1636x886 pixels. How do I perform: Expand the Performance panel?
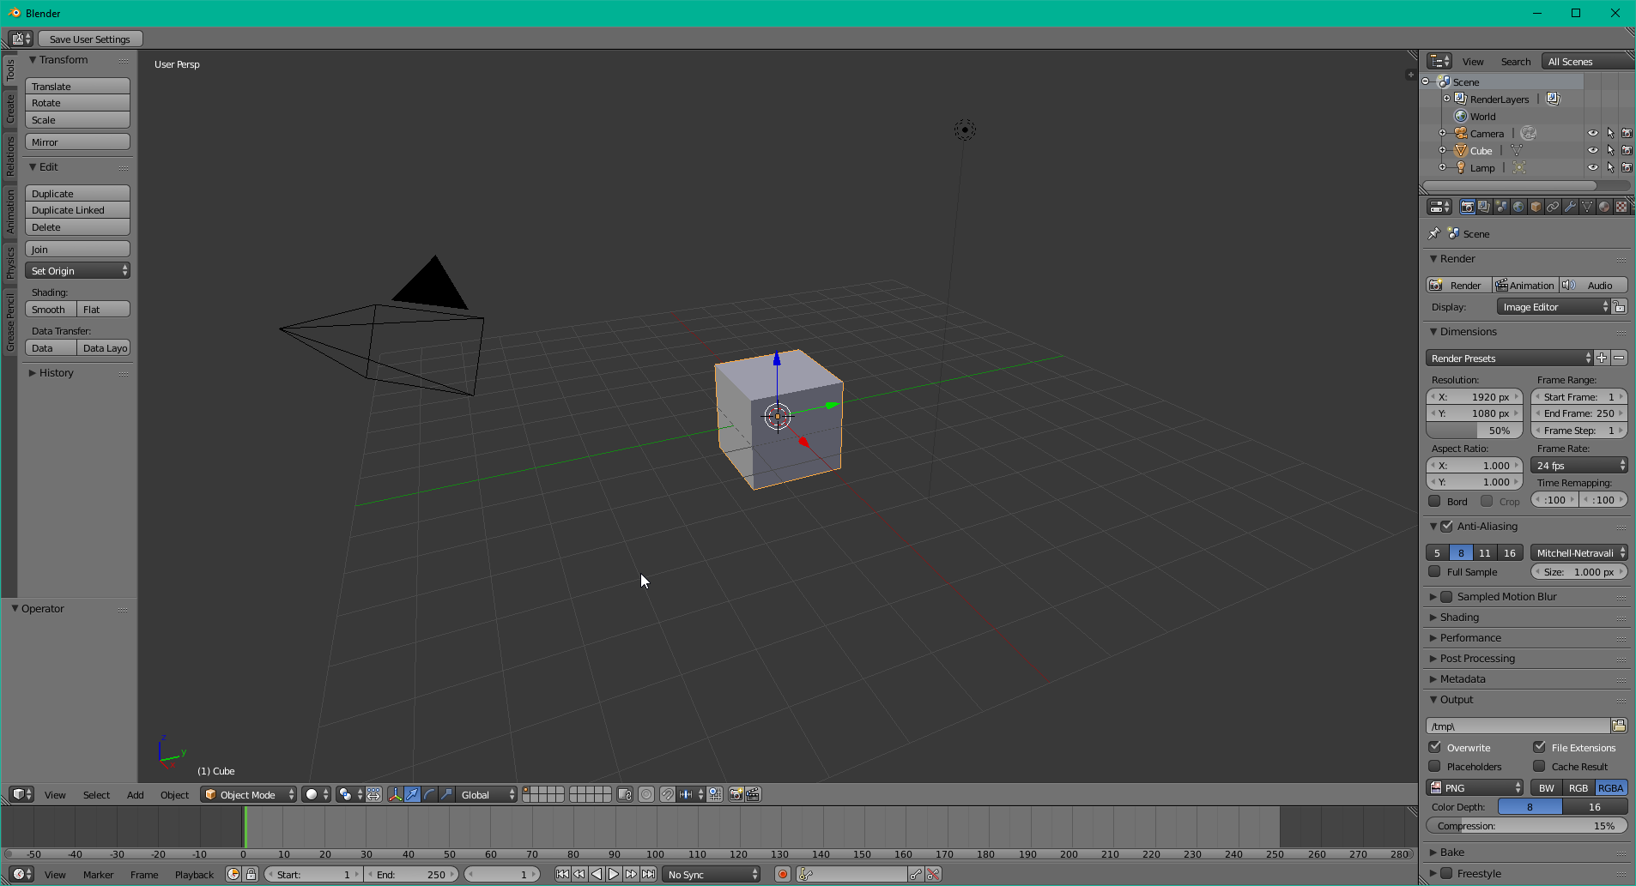(x=1470, y=637)
